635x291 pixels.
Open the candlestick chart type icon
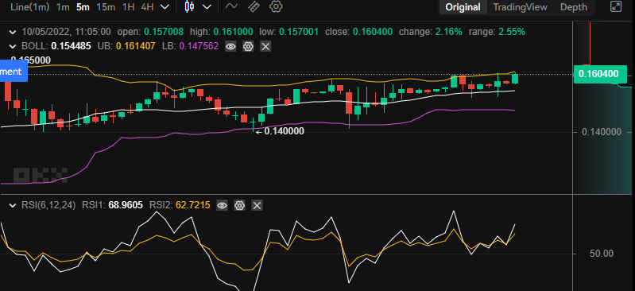(x=189, y=7)
